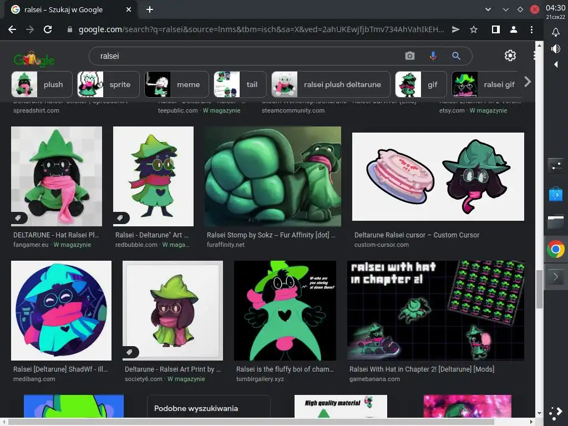Image resolution: width=568 pixels, height=426 pixels.
Task: Open the High quality material image
Action: 341,407
